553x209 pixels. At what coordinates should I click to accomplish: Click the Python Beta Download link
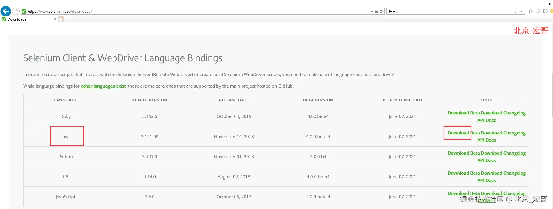click(x=486, y=153)
